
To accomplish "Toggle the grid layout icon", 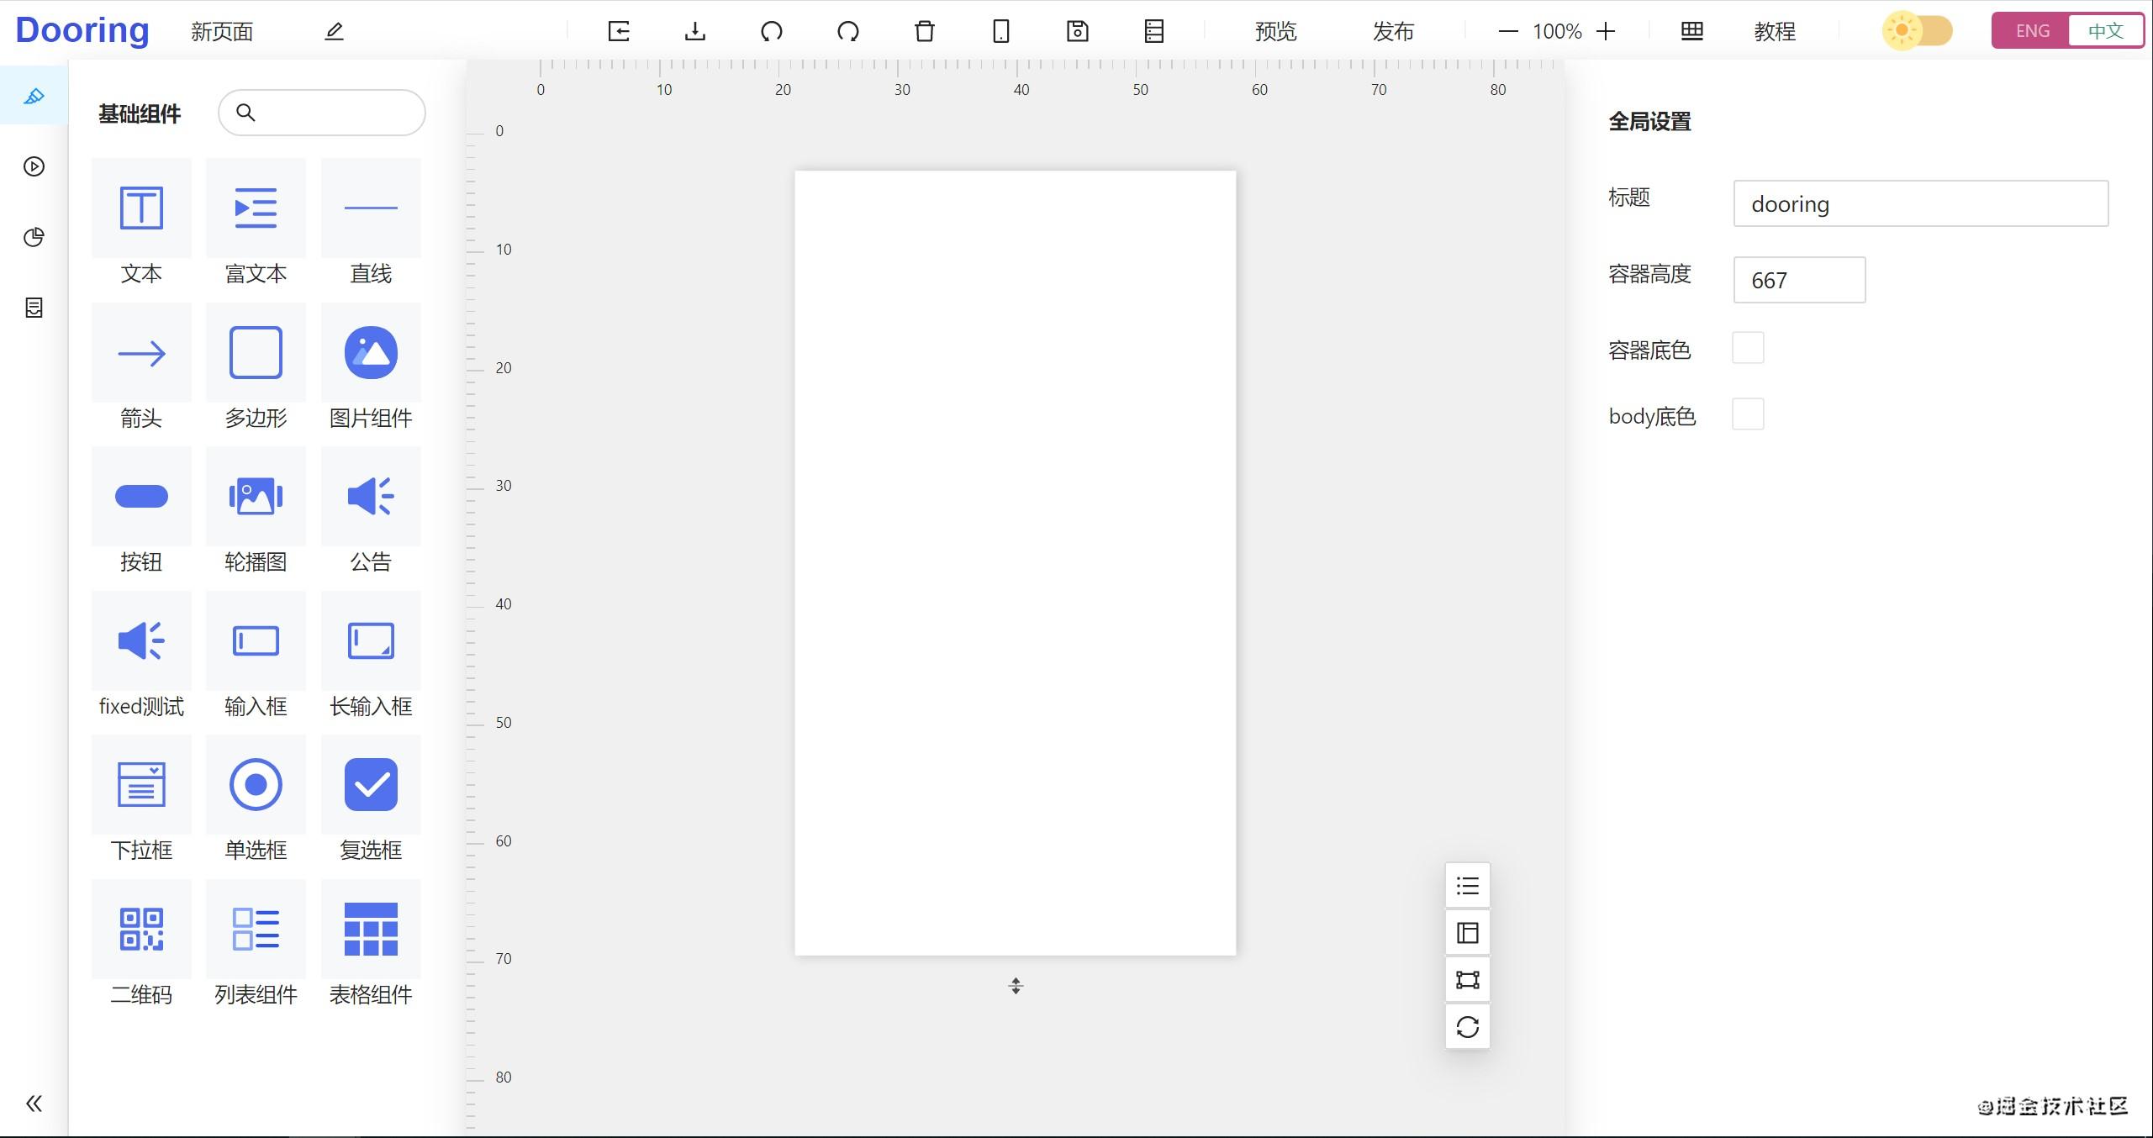I will pos(1692,31).
